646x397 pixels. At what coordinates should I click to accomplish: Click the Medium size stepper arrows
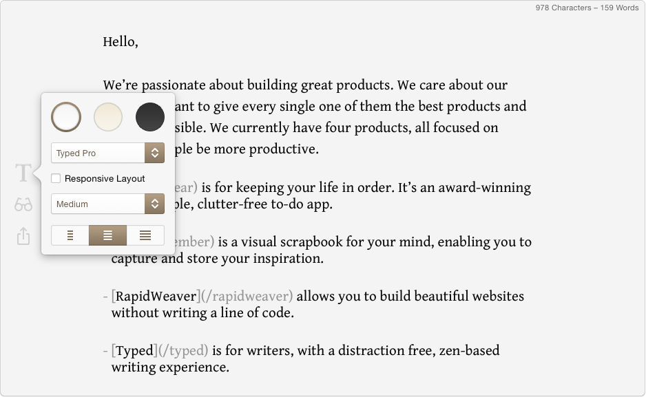click(x=154, y=204)
